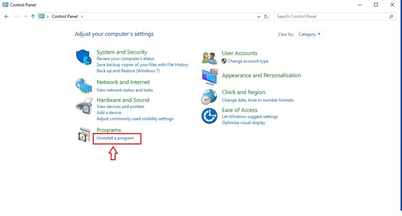This screenshot has width=402, height=216.
Task: Open Adjust commonly used mobility settings
Action: 135,119
